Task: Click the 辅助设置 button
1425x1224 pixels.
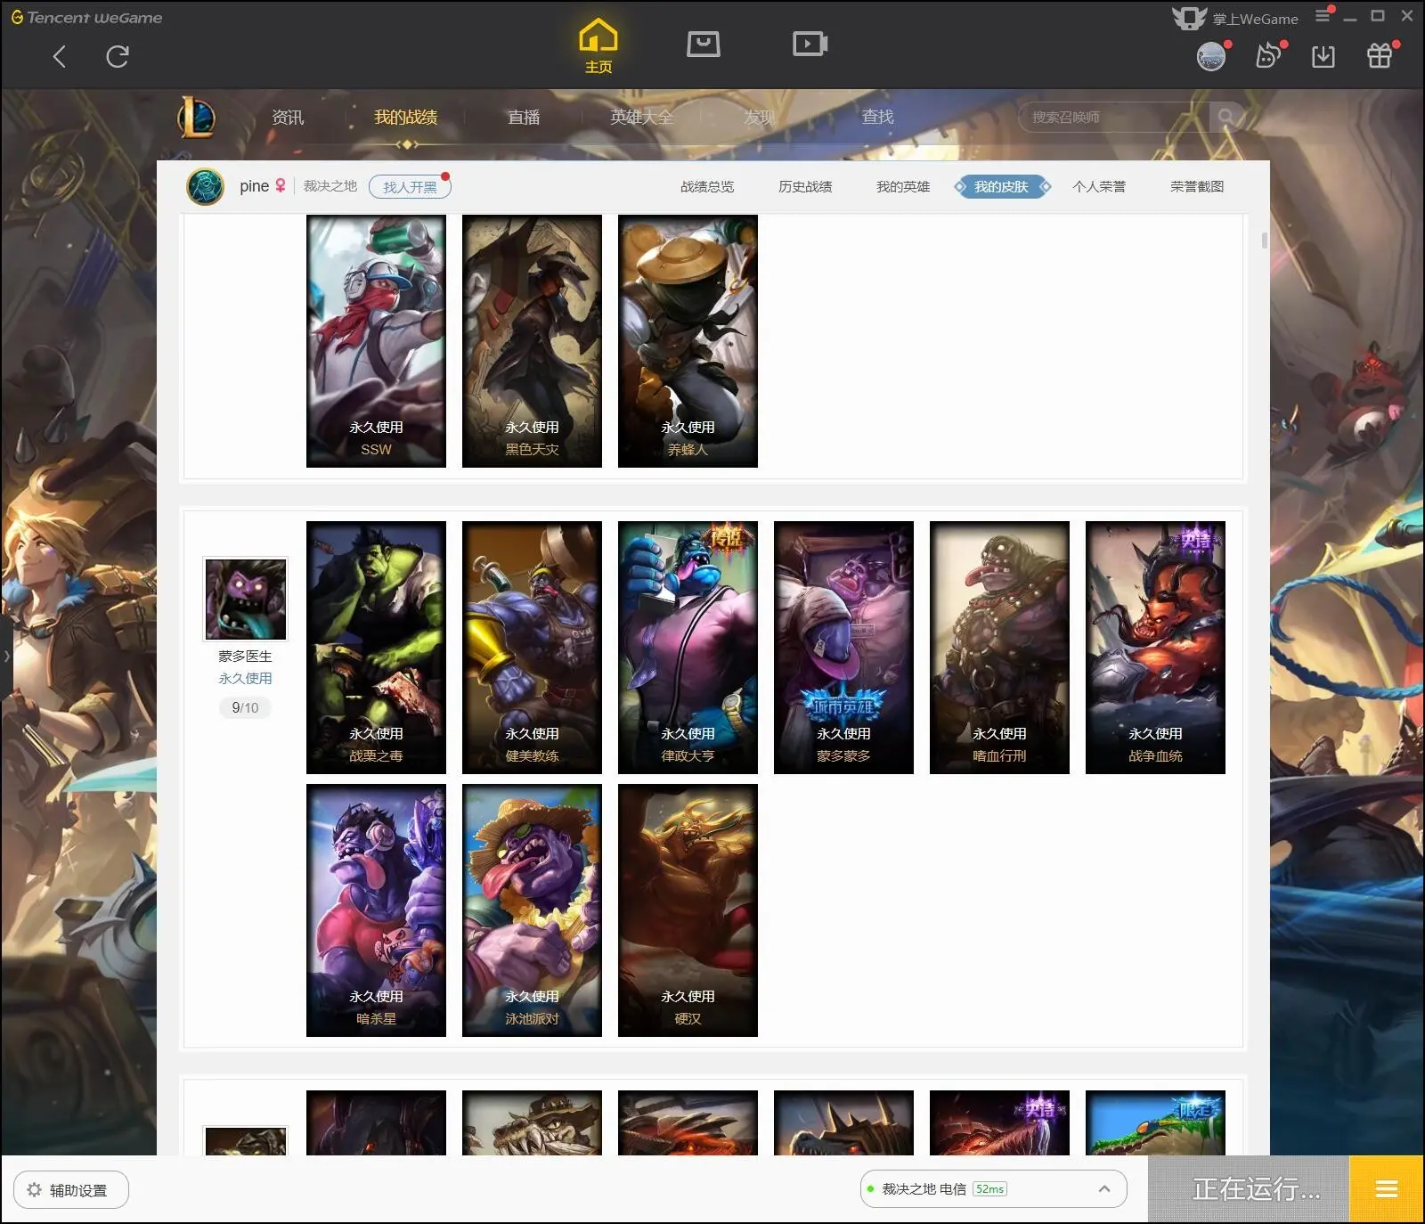Action: 71,1190
